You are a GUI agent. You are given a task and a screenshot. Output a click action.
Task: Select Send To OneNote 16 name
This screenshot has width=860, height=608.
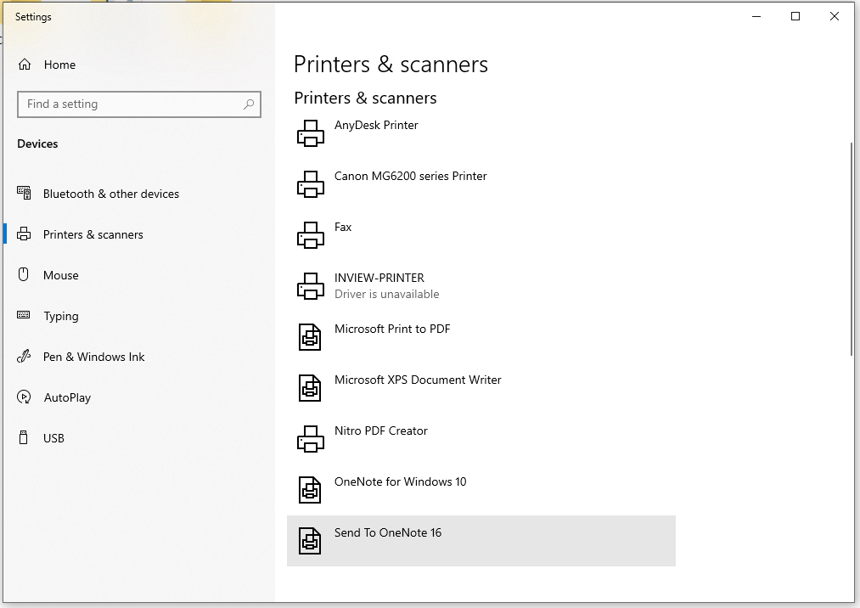pyautogui.click(x=388, y=532)
